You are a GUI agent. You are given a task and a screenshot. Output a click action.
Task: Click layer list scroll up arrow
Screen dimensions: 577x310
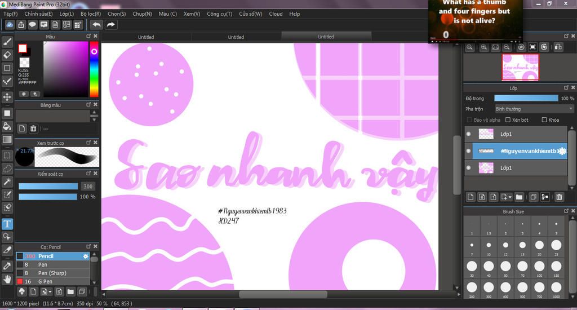(571, 128)
